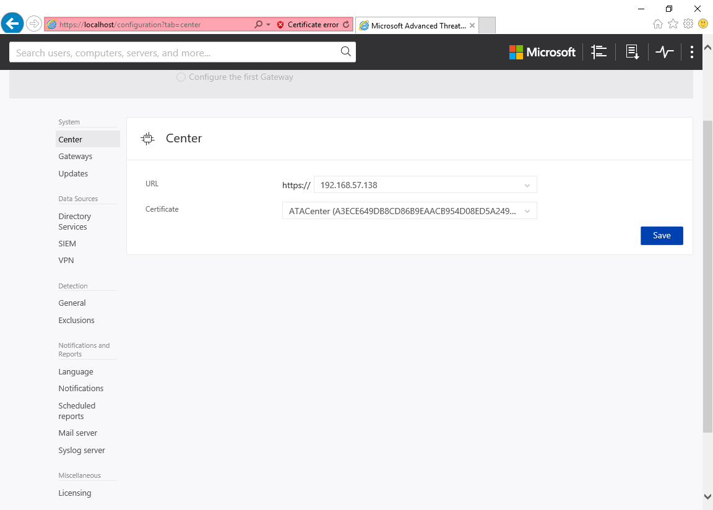Open the three-dot more options menu
Viewport: 713px width, 510px height.
point(691,52)
